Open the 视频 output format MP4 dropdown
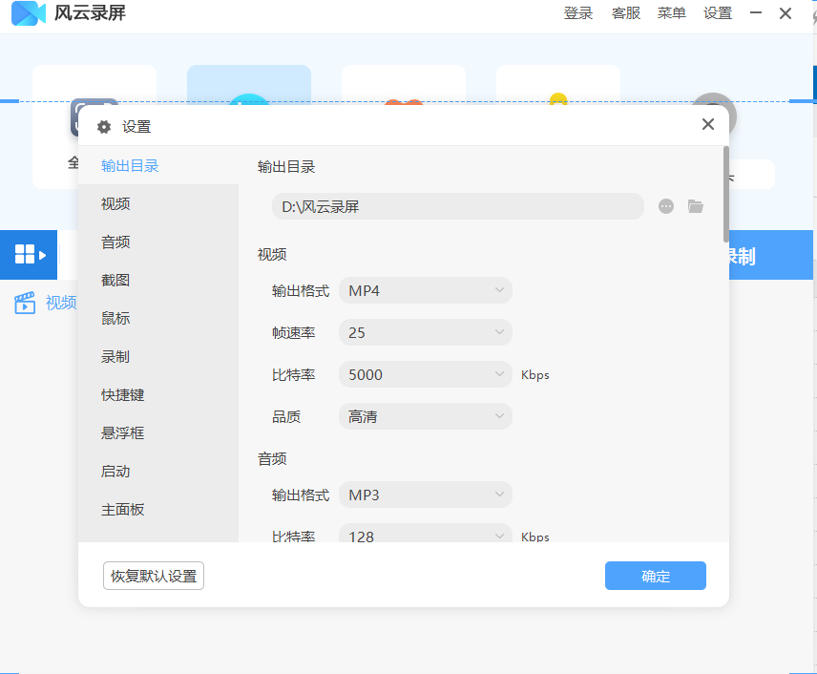 pyautogui.click(x=425, y=290)
